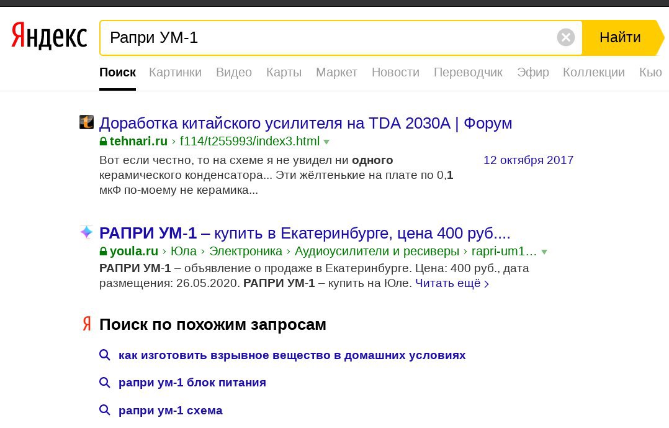Open the Кью tab
The height and width of the screenshot is (428, 669).
click(650, 72)
